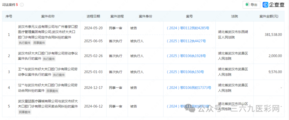This screenshot has width=289, height=120.
Task: Click the 司法案件 section title
Action: (x=9, y=5)
